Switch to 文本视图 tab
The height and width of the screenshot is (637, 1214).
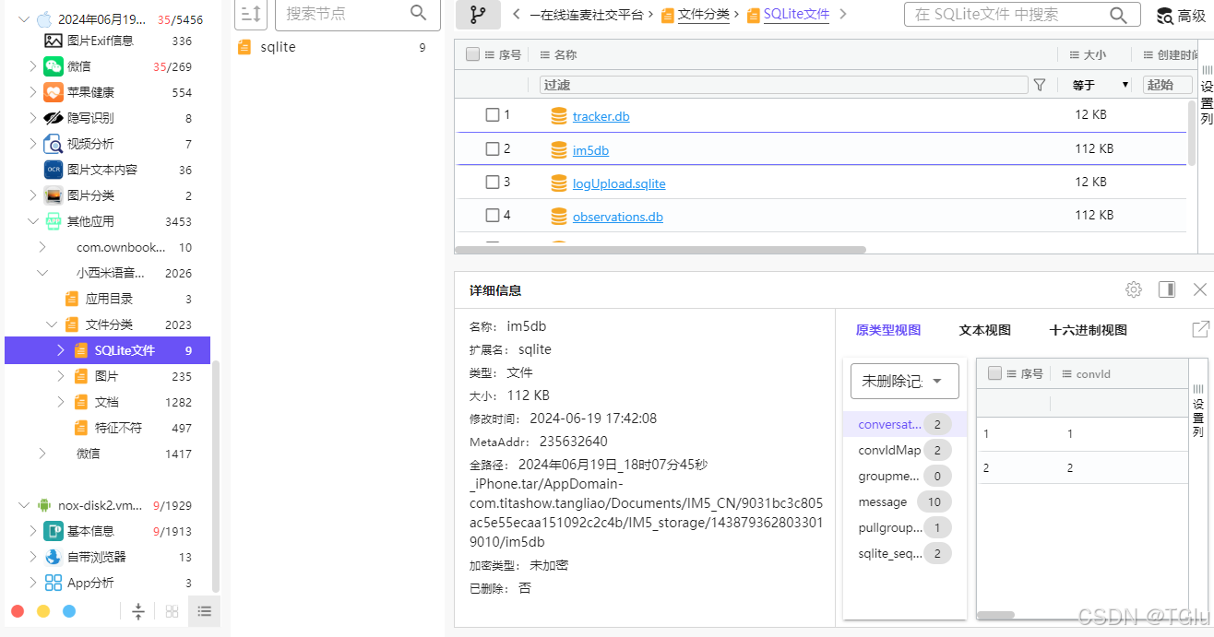coord(985,330)
